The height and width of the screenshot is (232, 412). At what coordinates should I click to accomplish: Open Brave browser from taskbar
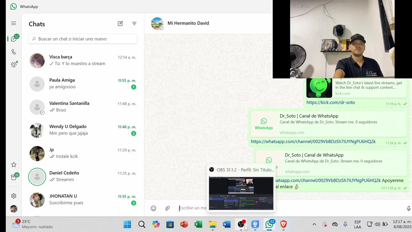coord(284,224)
